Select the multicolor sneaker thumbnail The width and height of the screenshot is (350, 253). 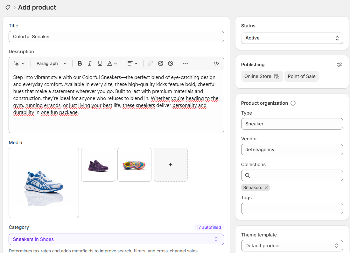click(134, 165)
